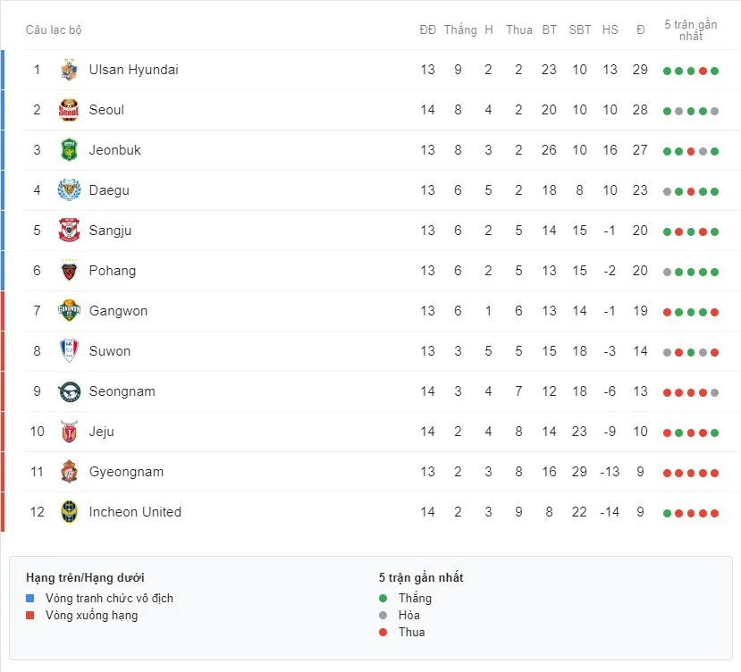741x672 pixels.
Task: Click the Suwon team crest
Action: pos(69,350)
